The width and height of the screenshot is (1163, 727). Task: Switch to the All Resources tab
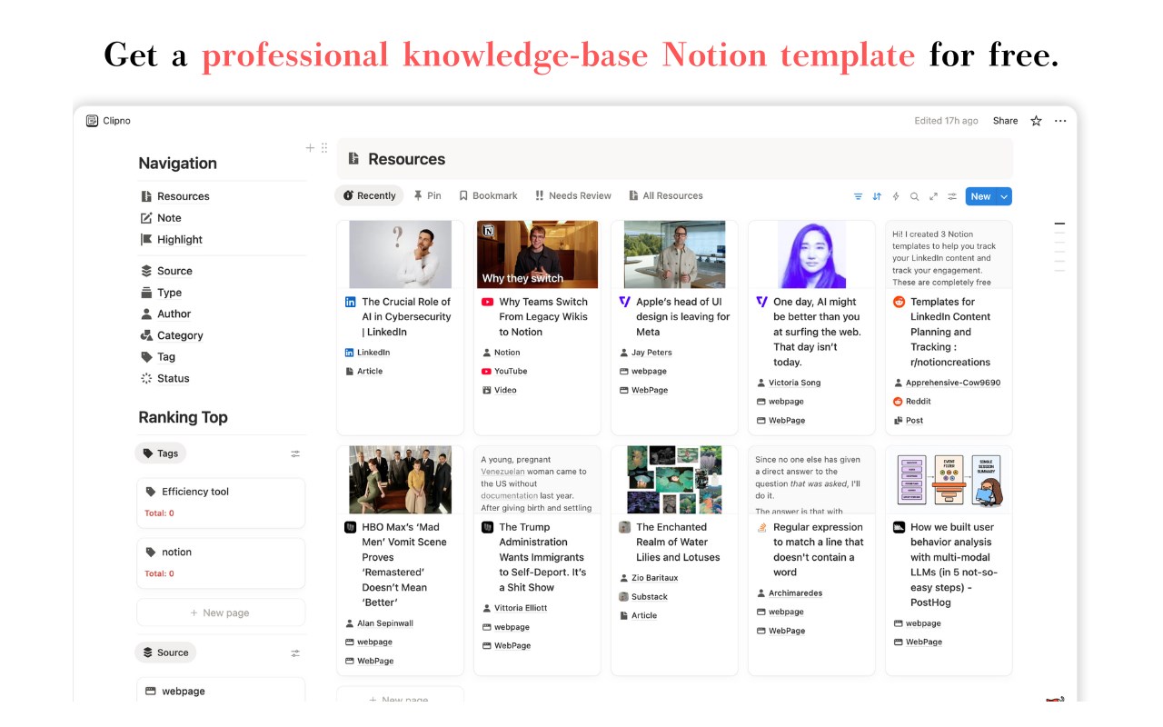[666, 195]
